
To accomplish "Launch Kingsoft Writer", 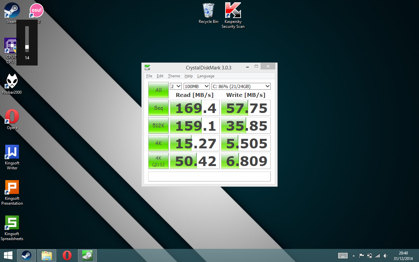I will 12,157.
